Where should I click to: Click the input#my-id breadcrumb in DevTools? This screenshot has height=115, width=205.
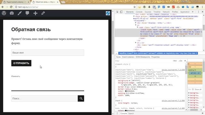[158, 53]
